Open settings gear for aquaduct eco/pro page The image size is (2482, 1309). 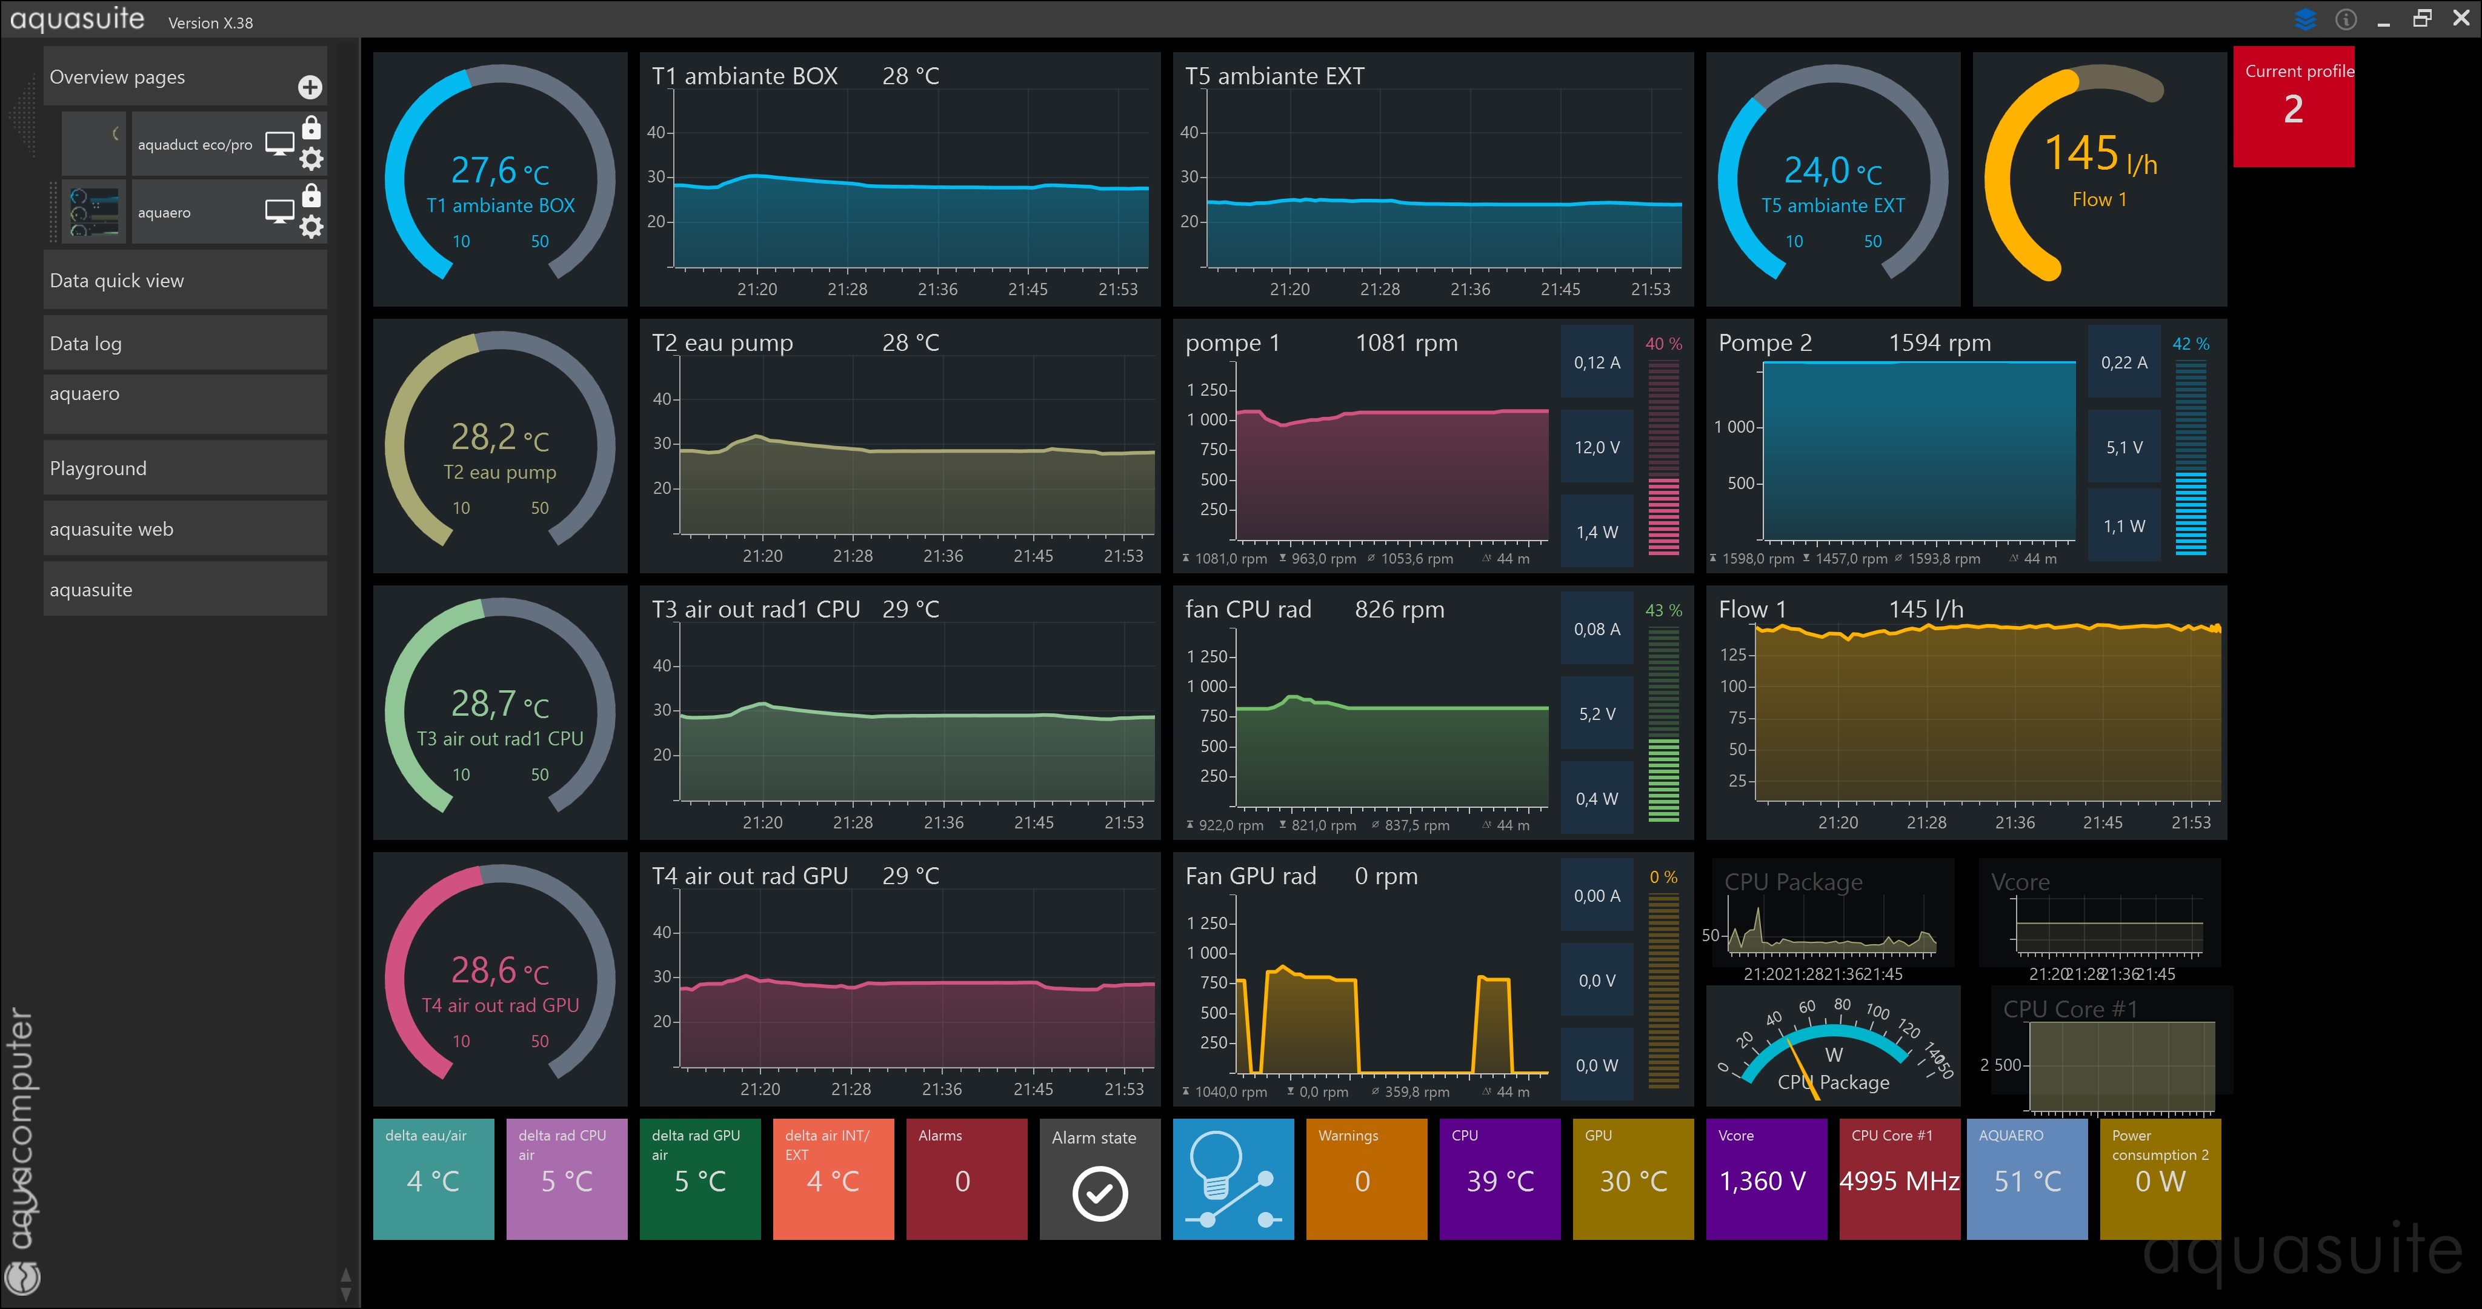click(x=311, y=158)
